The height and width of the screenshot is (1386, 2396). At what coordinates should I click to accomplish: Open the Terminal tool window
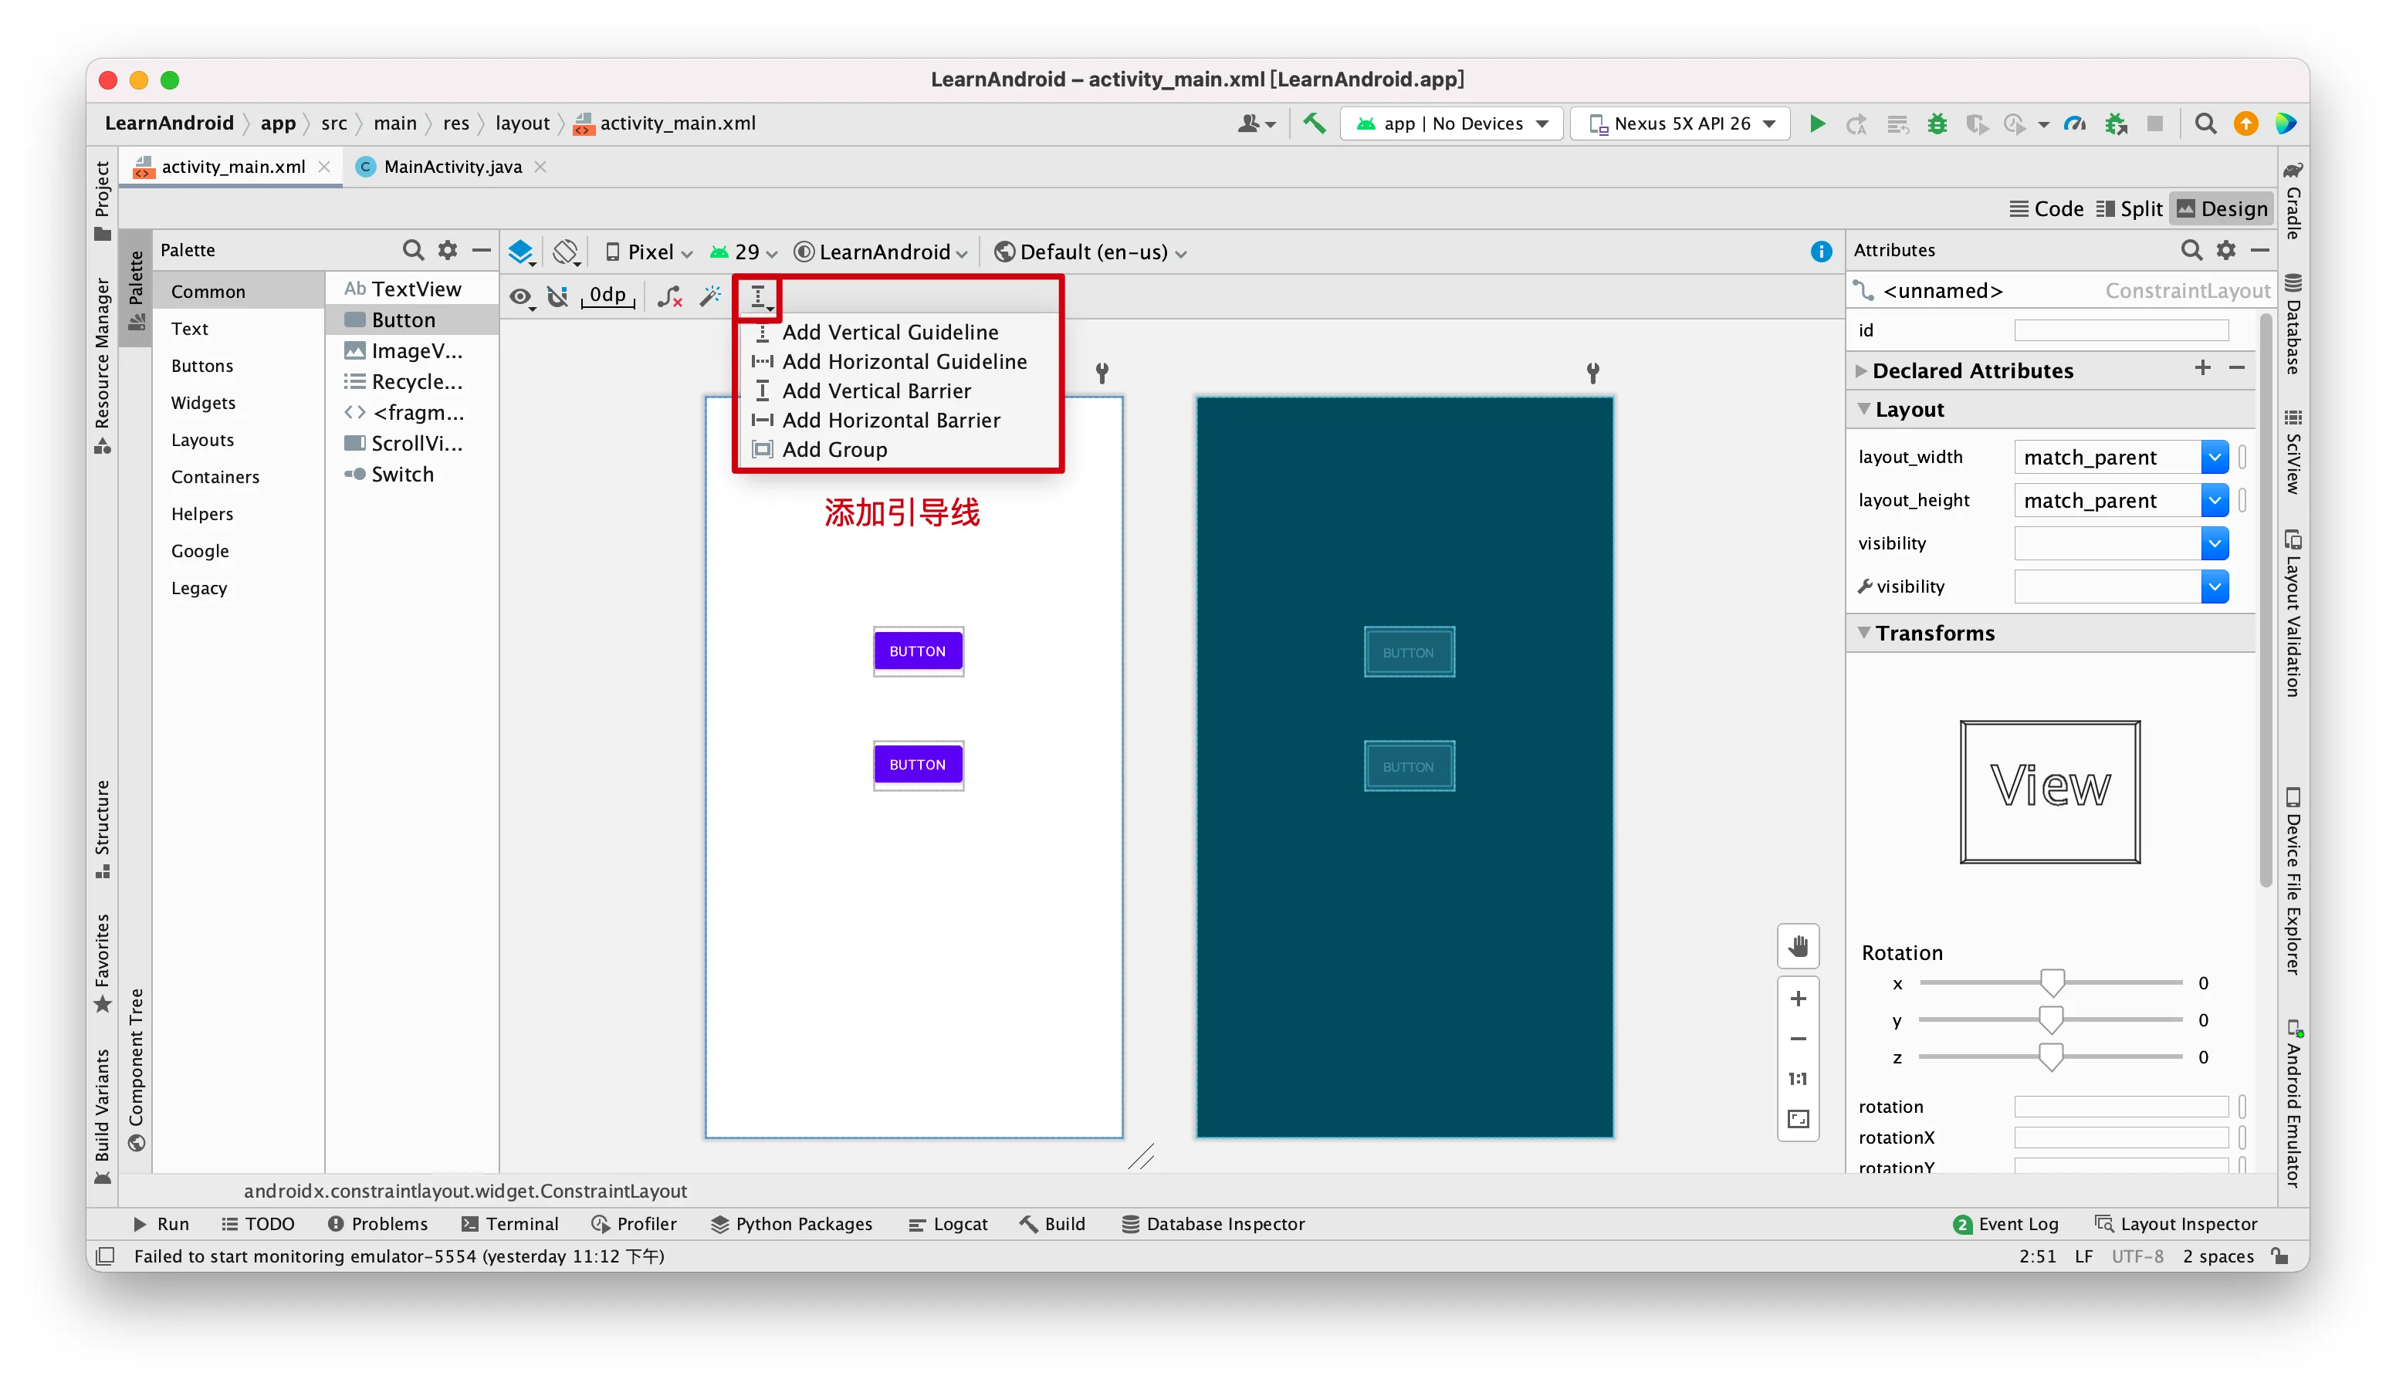tap(509, 1223)
